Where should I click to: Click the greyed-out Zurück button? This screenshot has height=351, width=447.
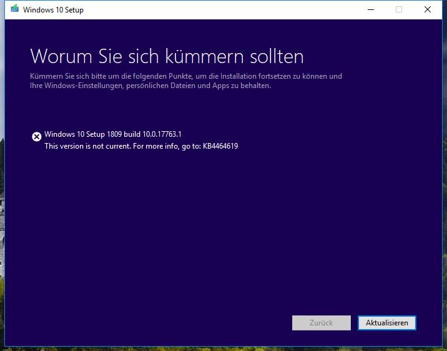pos(322,323)
